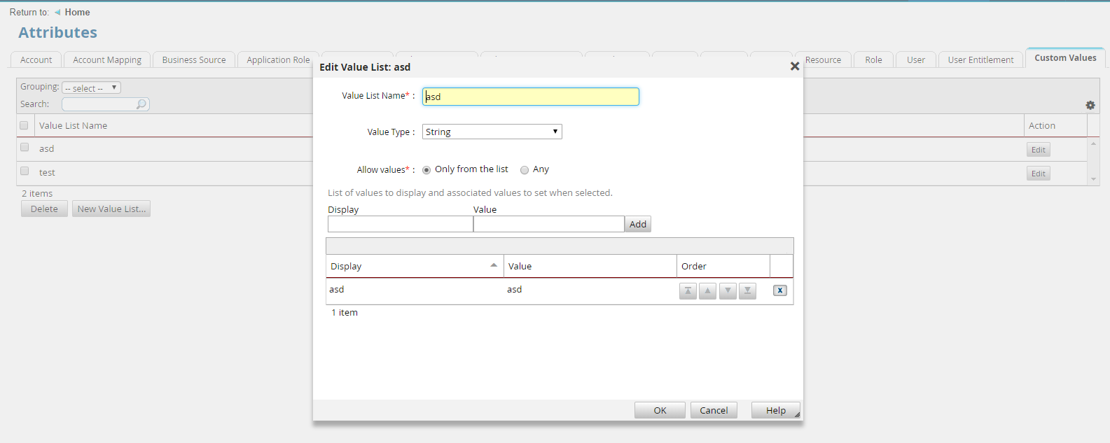This screenshot has height=443, width=1110.
Task: Tick the checkbox for the test row
Action: 25,171
